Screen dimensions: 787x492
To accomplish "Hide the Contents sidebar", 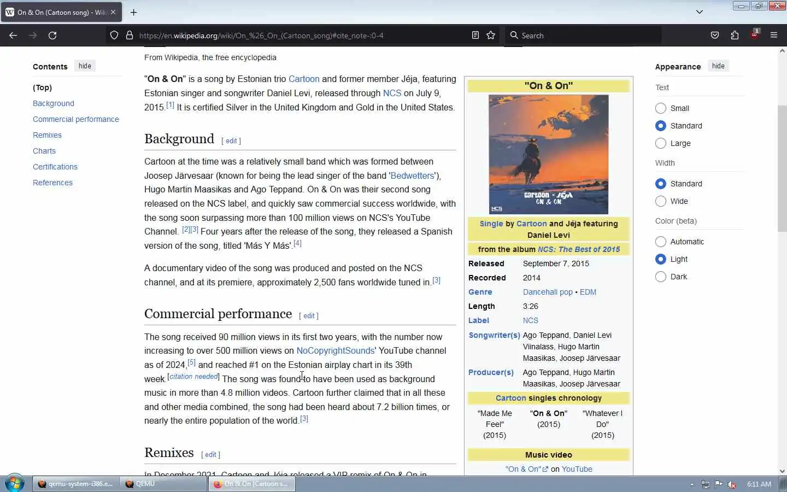I will pyautogui.click(x=85, y=66).
